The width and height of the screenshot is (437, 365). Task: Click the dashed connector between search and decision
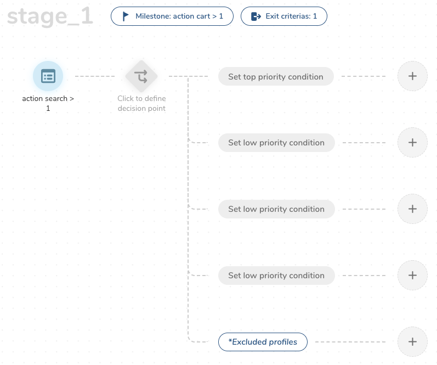(95, 76)
